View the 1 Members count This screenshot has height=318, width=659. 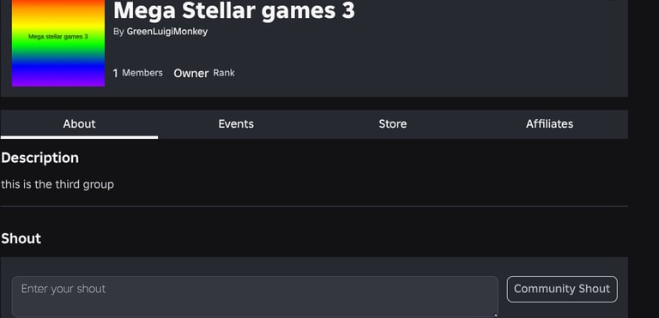tap(138, 73)
